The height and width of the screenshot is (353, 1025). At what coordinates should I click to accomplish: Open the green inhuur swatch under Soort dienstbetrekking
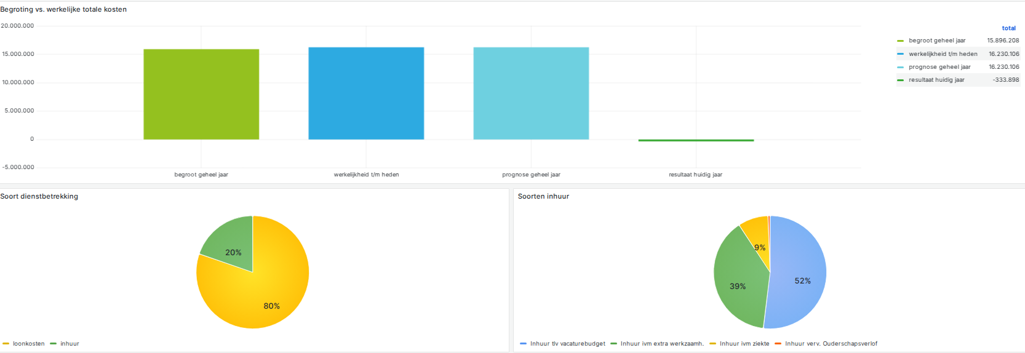tap(53, 344)
